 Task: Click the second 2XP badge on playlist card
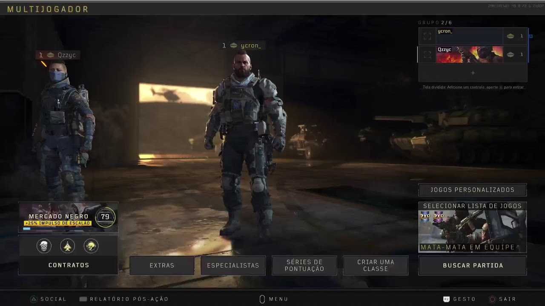[439, 216]
